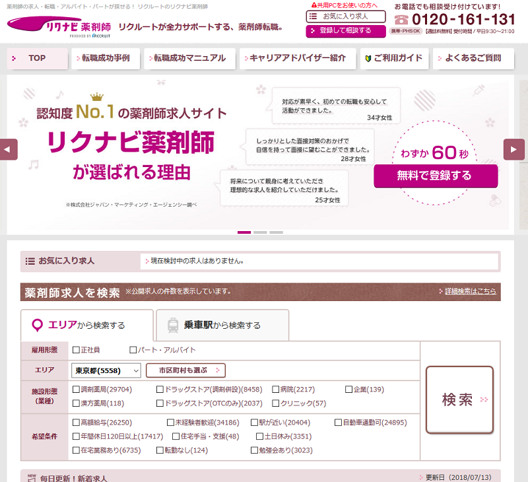This screenshot has width=528, height=482.
Task: Click the phone icon beside 0120-161-131
Action: click(x=401, y=20)
